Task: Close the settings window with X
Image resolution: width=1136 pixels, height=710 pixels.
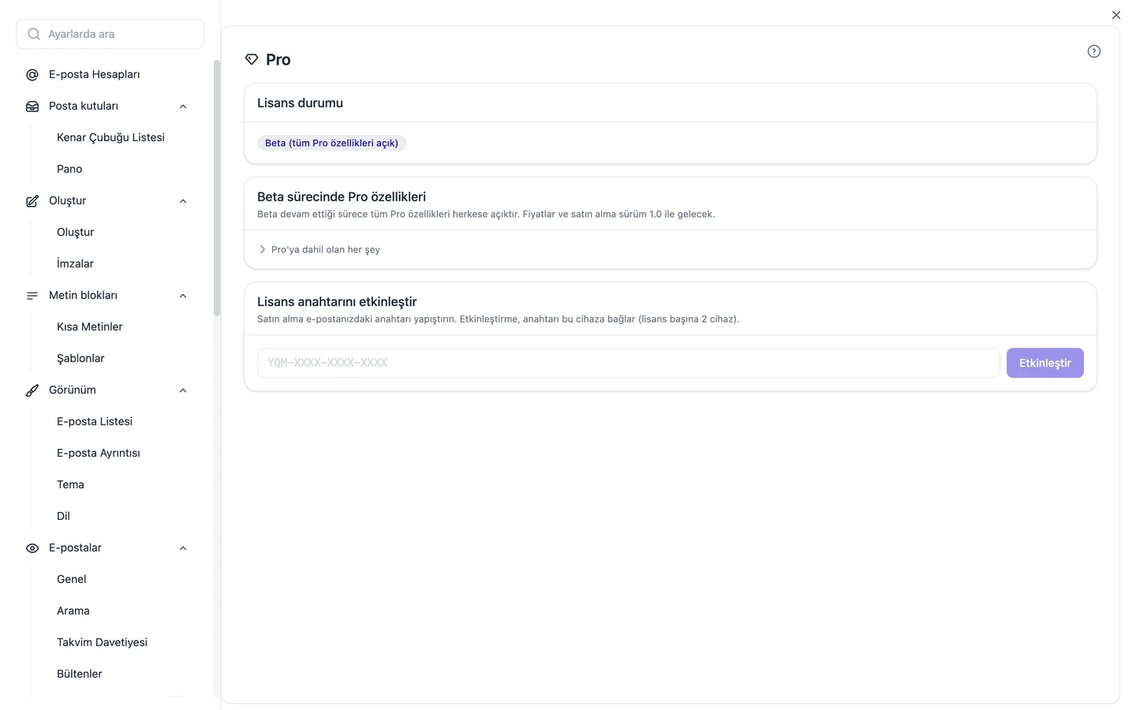Action: (1116, 15)
